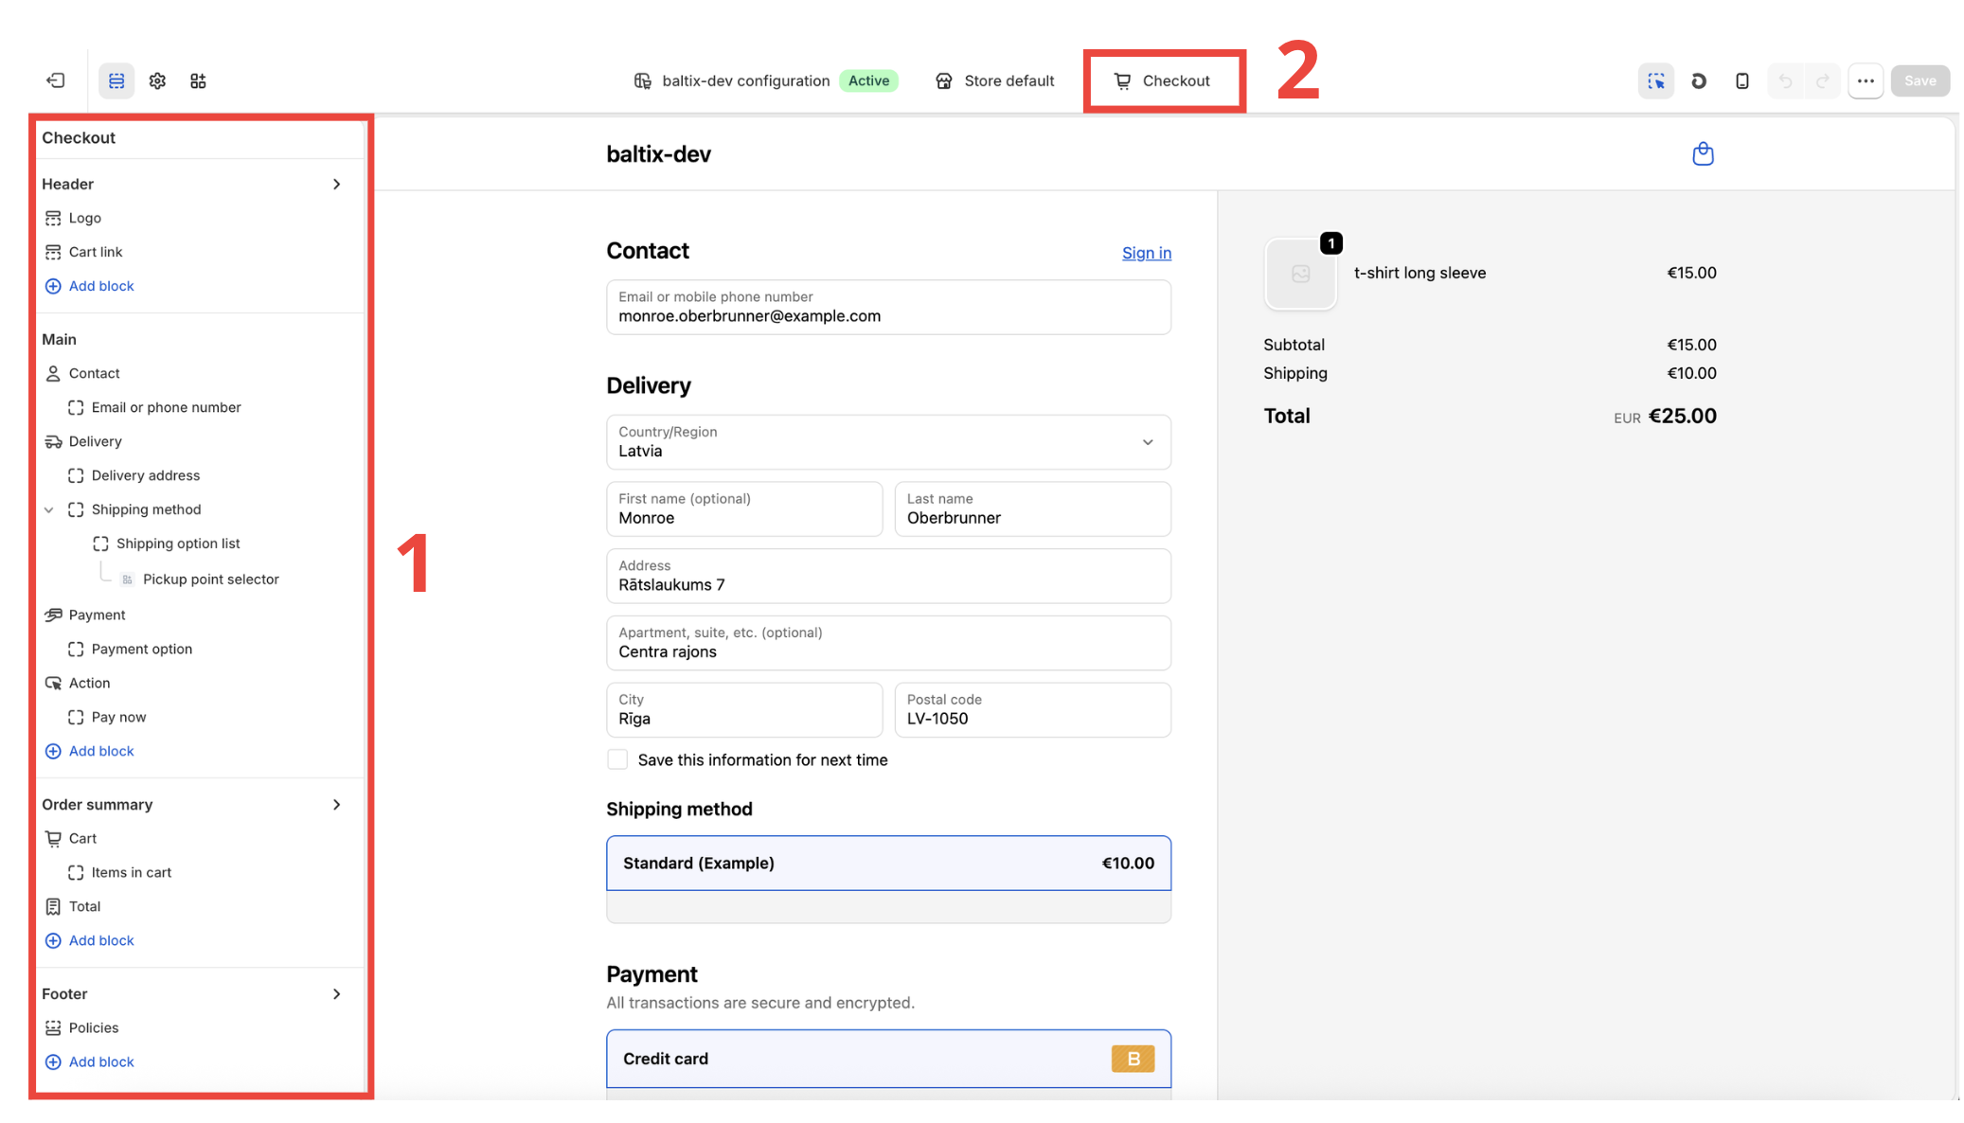Click Add block under Order summary
The image size is (1964, 1123).
pyautogui.click(x=90, y=940)
